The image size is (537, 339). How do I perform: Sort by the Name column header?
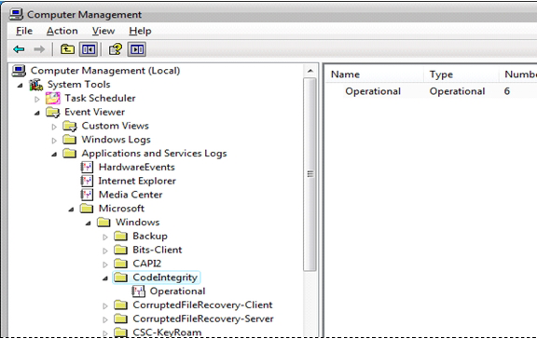(x=375, y=75)
